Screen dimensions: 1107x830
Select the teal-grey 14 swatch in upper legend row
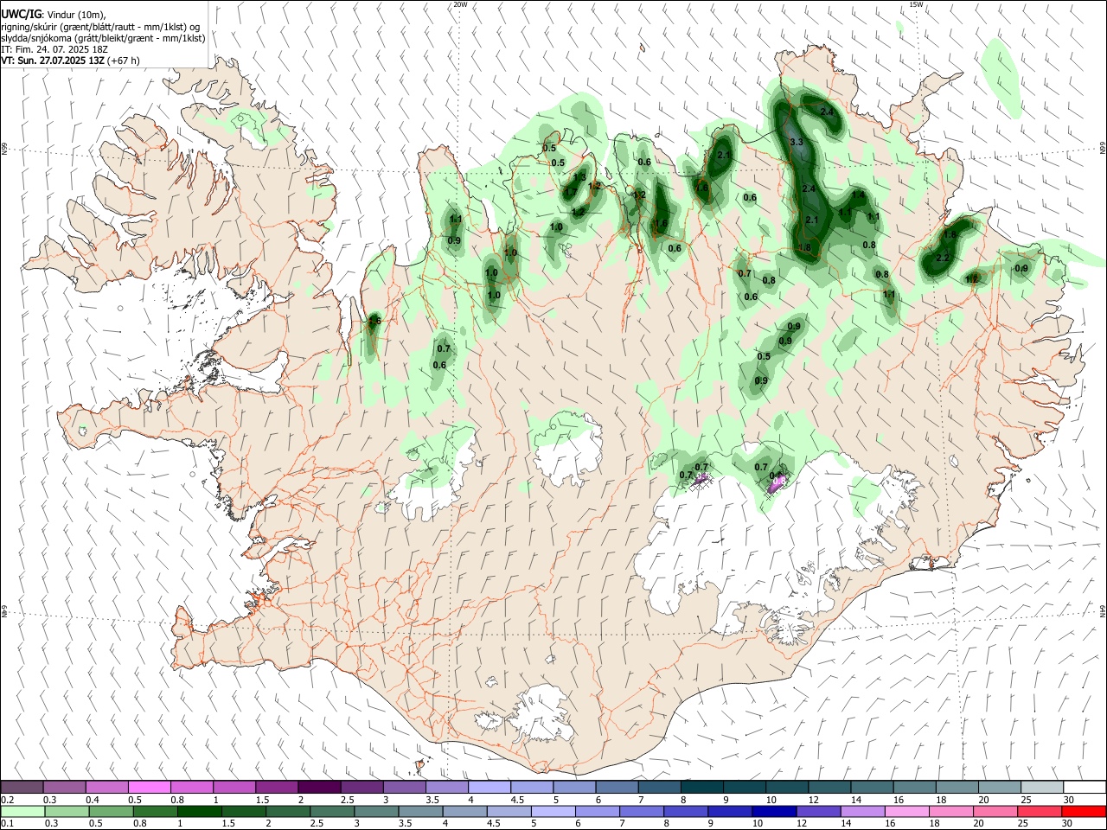[x=872, y=787]
